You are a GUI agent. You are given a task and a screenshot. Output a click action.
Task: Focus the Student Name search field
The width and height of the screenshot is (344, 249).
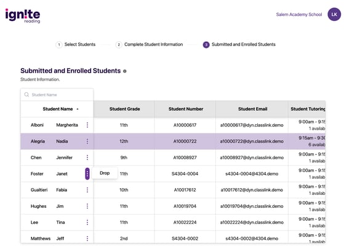pos(57,95)
